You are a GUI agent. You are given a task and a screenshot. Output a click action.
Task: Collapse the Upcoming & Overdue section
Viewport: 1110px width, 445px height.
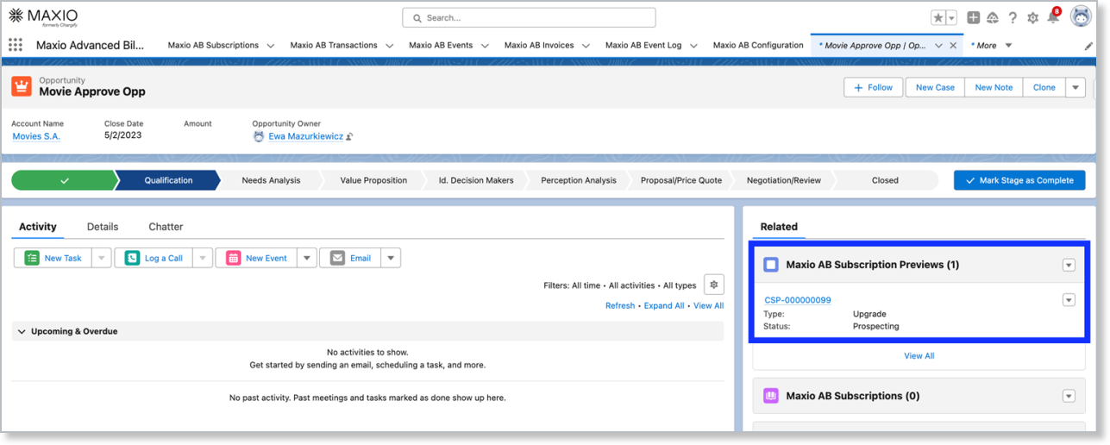(21, 331)
